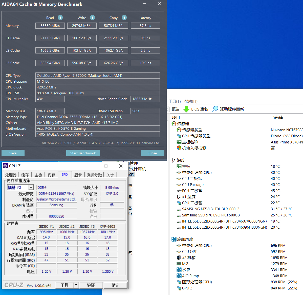Click the BIOS Version 1405 field
303x295 pixels.
[98, 134]
